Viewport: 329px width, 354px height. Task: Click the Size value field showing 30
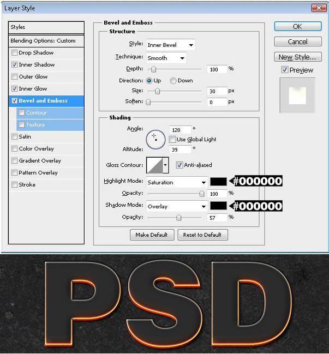tap(217, 91)
